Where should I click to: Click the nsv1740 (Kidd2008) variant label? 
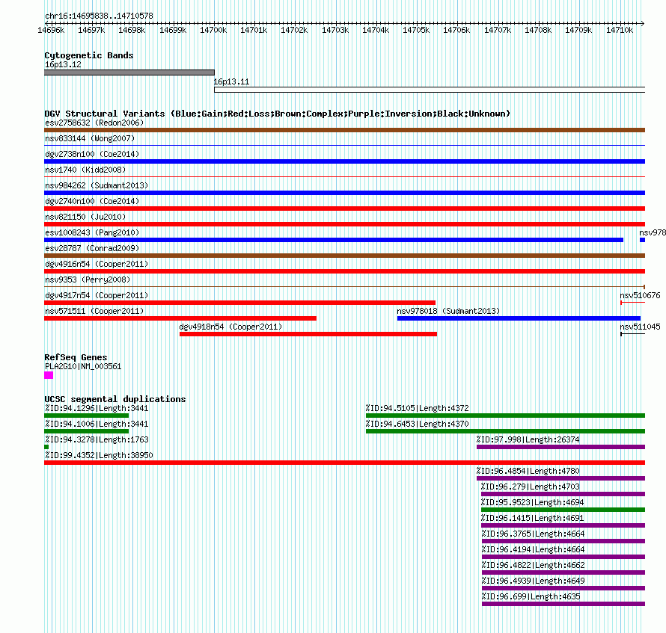pyautogui.click(x=85, y=170)
